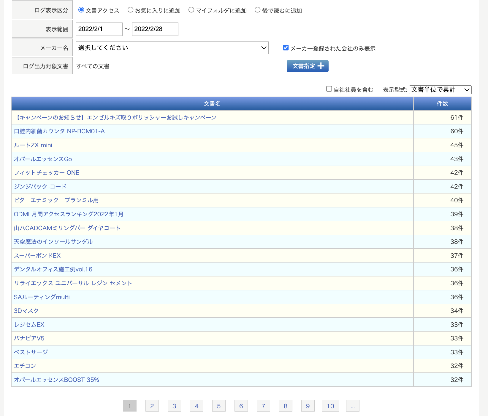This screenshot has height=416, width=488.
Task: Click the 件数 column header
Action: [x=442, y=104]
